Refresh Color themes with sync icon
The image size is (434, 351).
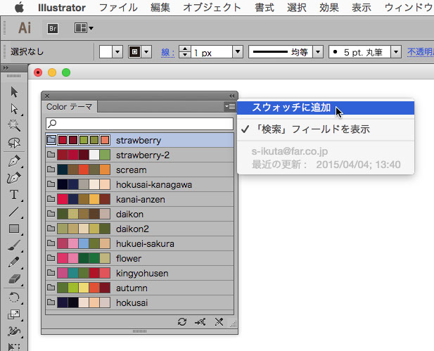182,322
